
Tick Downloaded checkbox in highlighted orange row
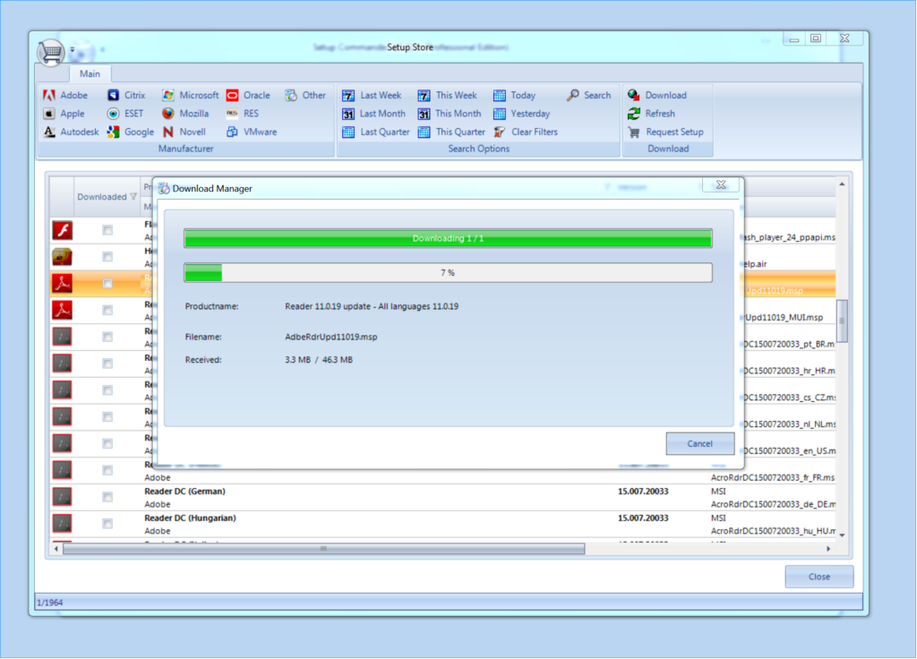(x=107, y=284)
